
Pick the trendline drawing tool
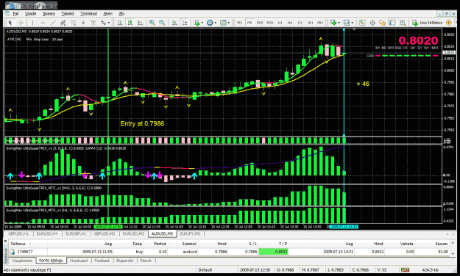tap(53, 23)
